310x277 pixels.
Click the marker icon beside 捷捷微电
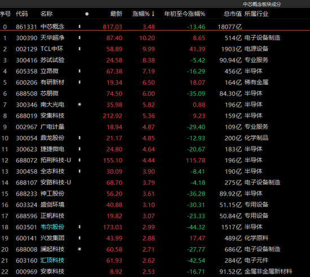(x=79, y=149)
